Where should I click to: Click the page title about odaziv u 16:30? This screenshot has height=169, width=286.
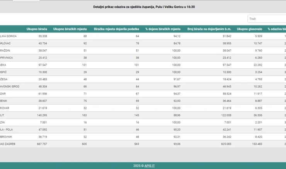pyautogui.click(x=144, y=7)
